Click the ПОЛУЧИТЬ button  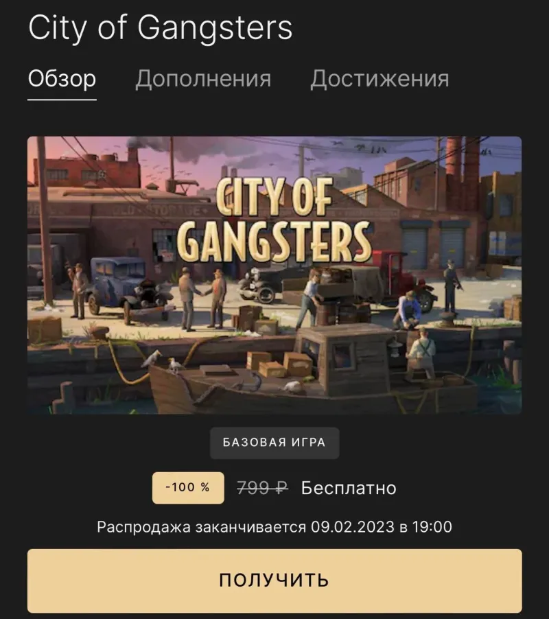coord(274,581)
